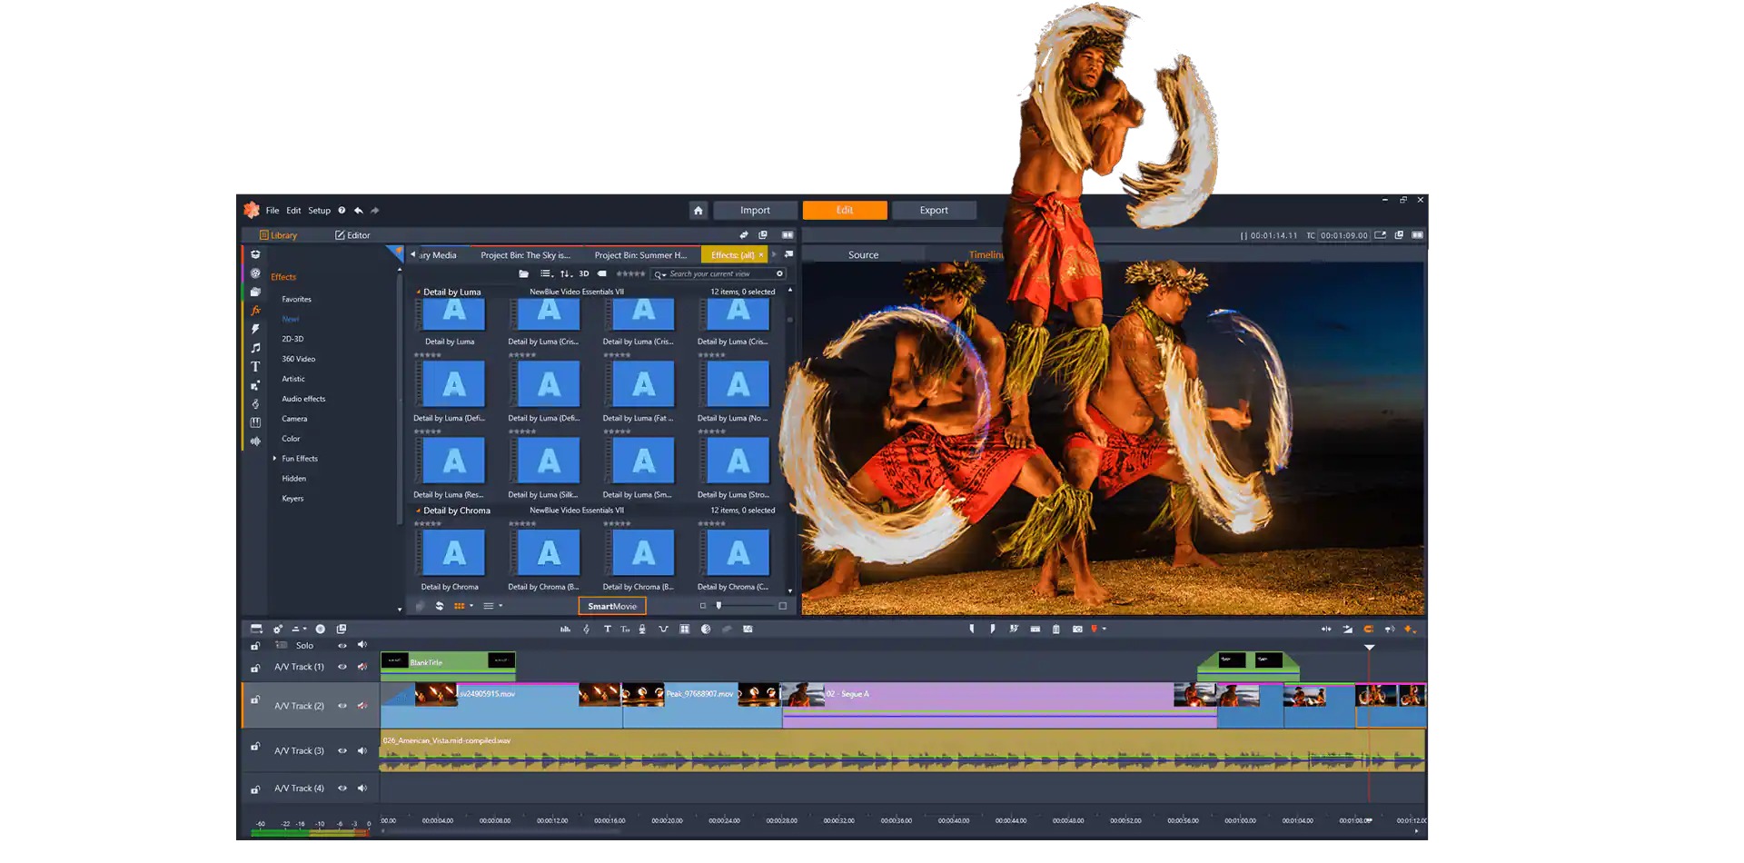The height and width of the screenshot is (863, 1744).
Task: Click the disc author icon in timeline toolbar
Action: 320,629
